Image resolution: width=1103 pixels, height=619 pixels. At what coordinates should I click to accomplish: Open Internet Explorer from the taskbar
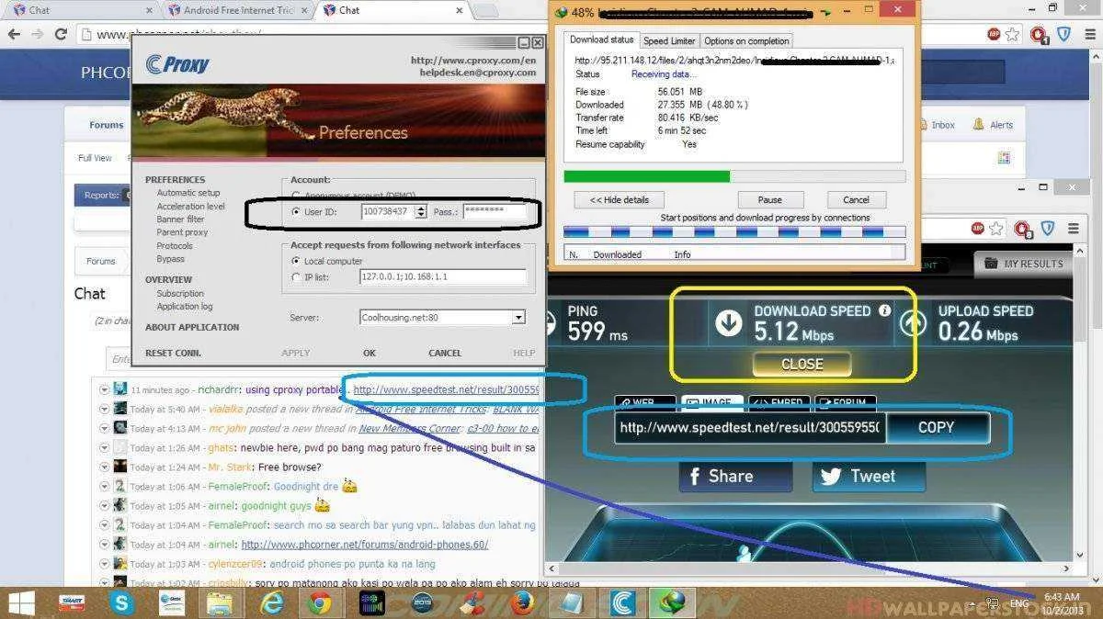pos(272,602)
